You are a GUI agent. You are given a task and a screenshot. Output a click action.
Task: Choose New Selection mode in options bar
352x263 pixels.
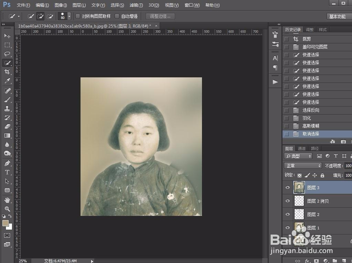coord(31,16)
